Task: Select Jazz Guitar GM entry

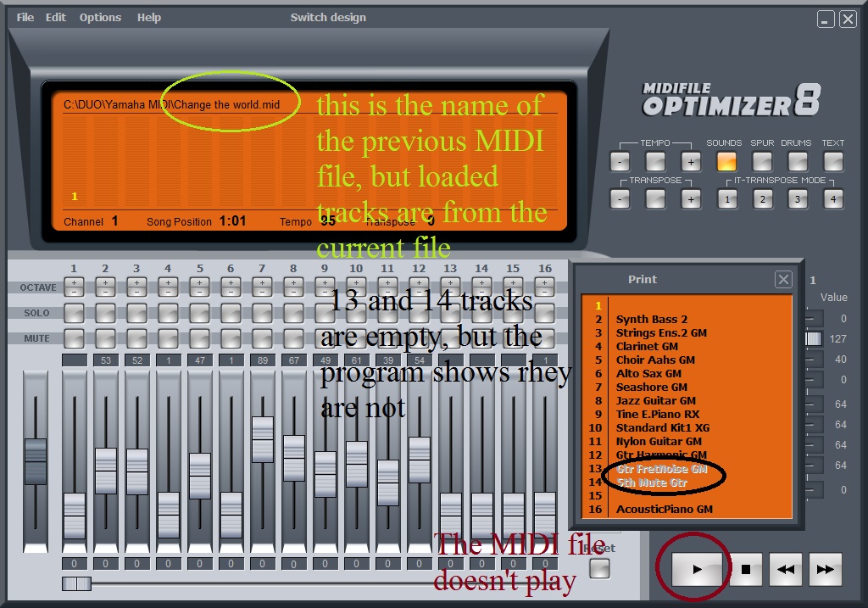Action: tap(656, 400)
